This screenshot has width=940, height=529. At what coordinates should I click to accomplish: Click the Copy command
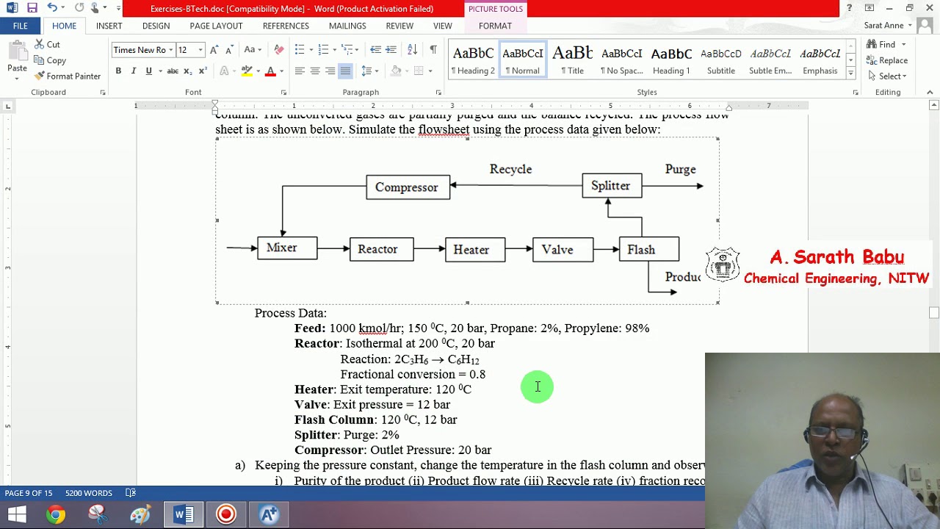(x=50, y=60)
